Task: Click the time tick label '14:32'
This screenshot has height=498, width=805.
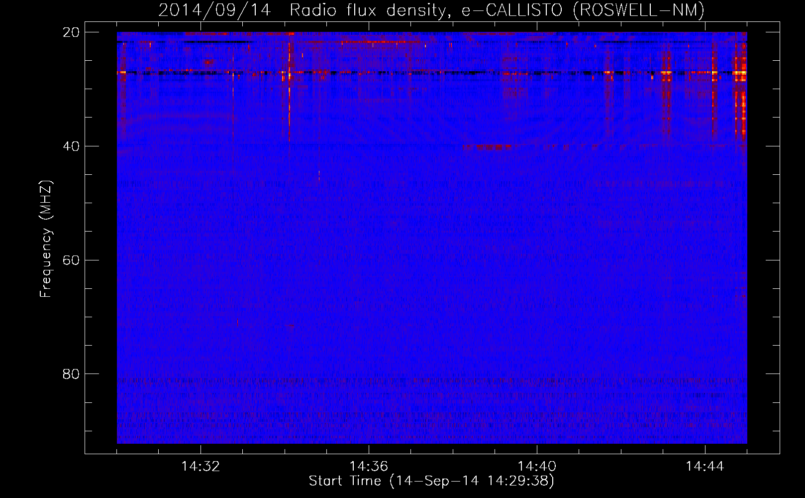Action: coord(201,467)
